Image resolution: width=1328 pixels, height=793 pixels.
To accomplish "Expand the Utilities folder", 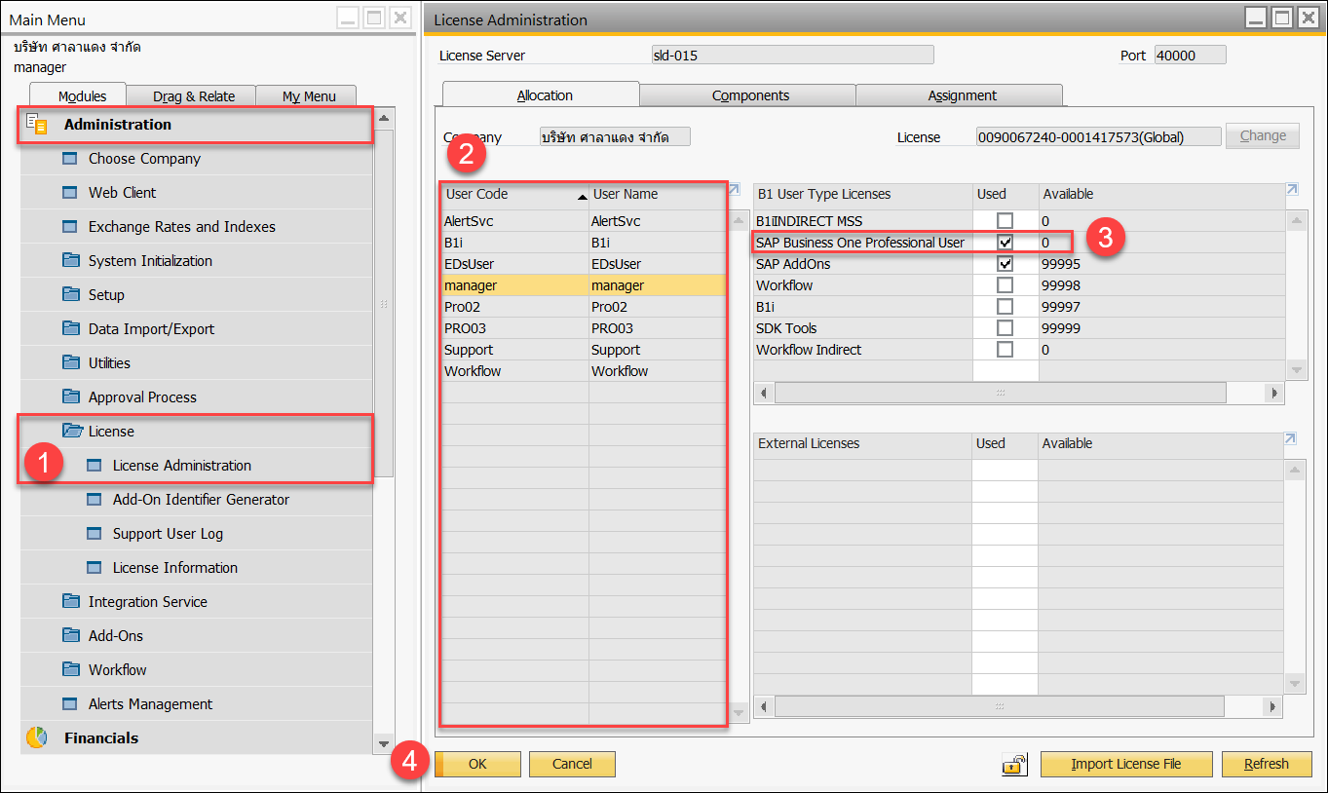I will tap(196, 363).
